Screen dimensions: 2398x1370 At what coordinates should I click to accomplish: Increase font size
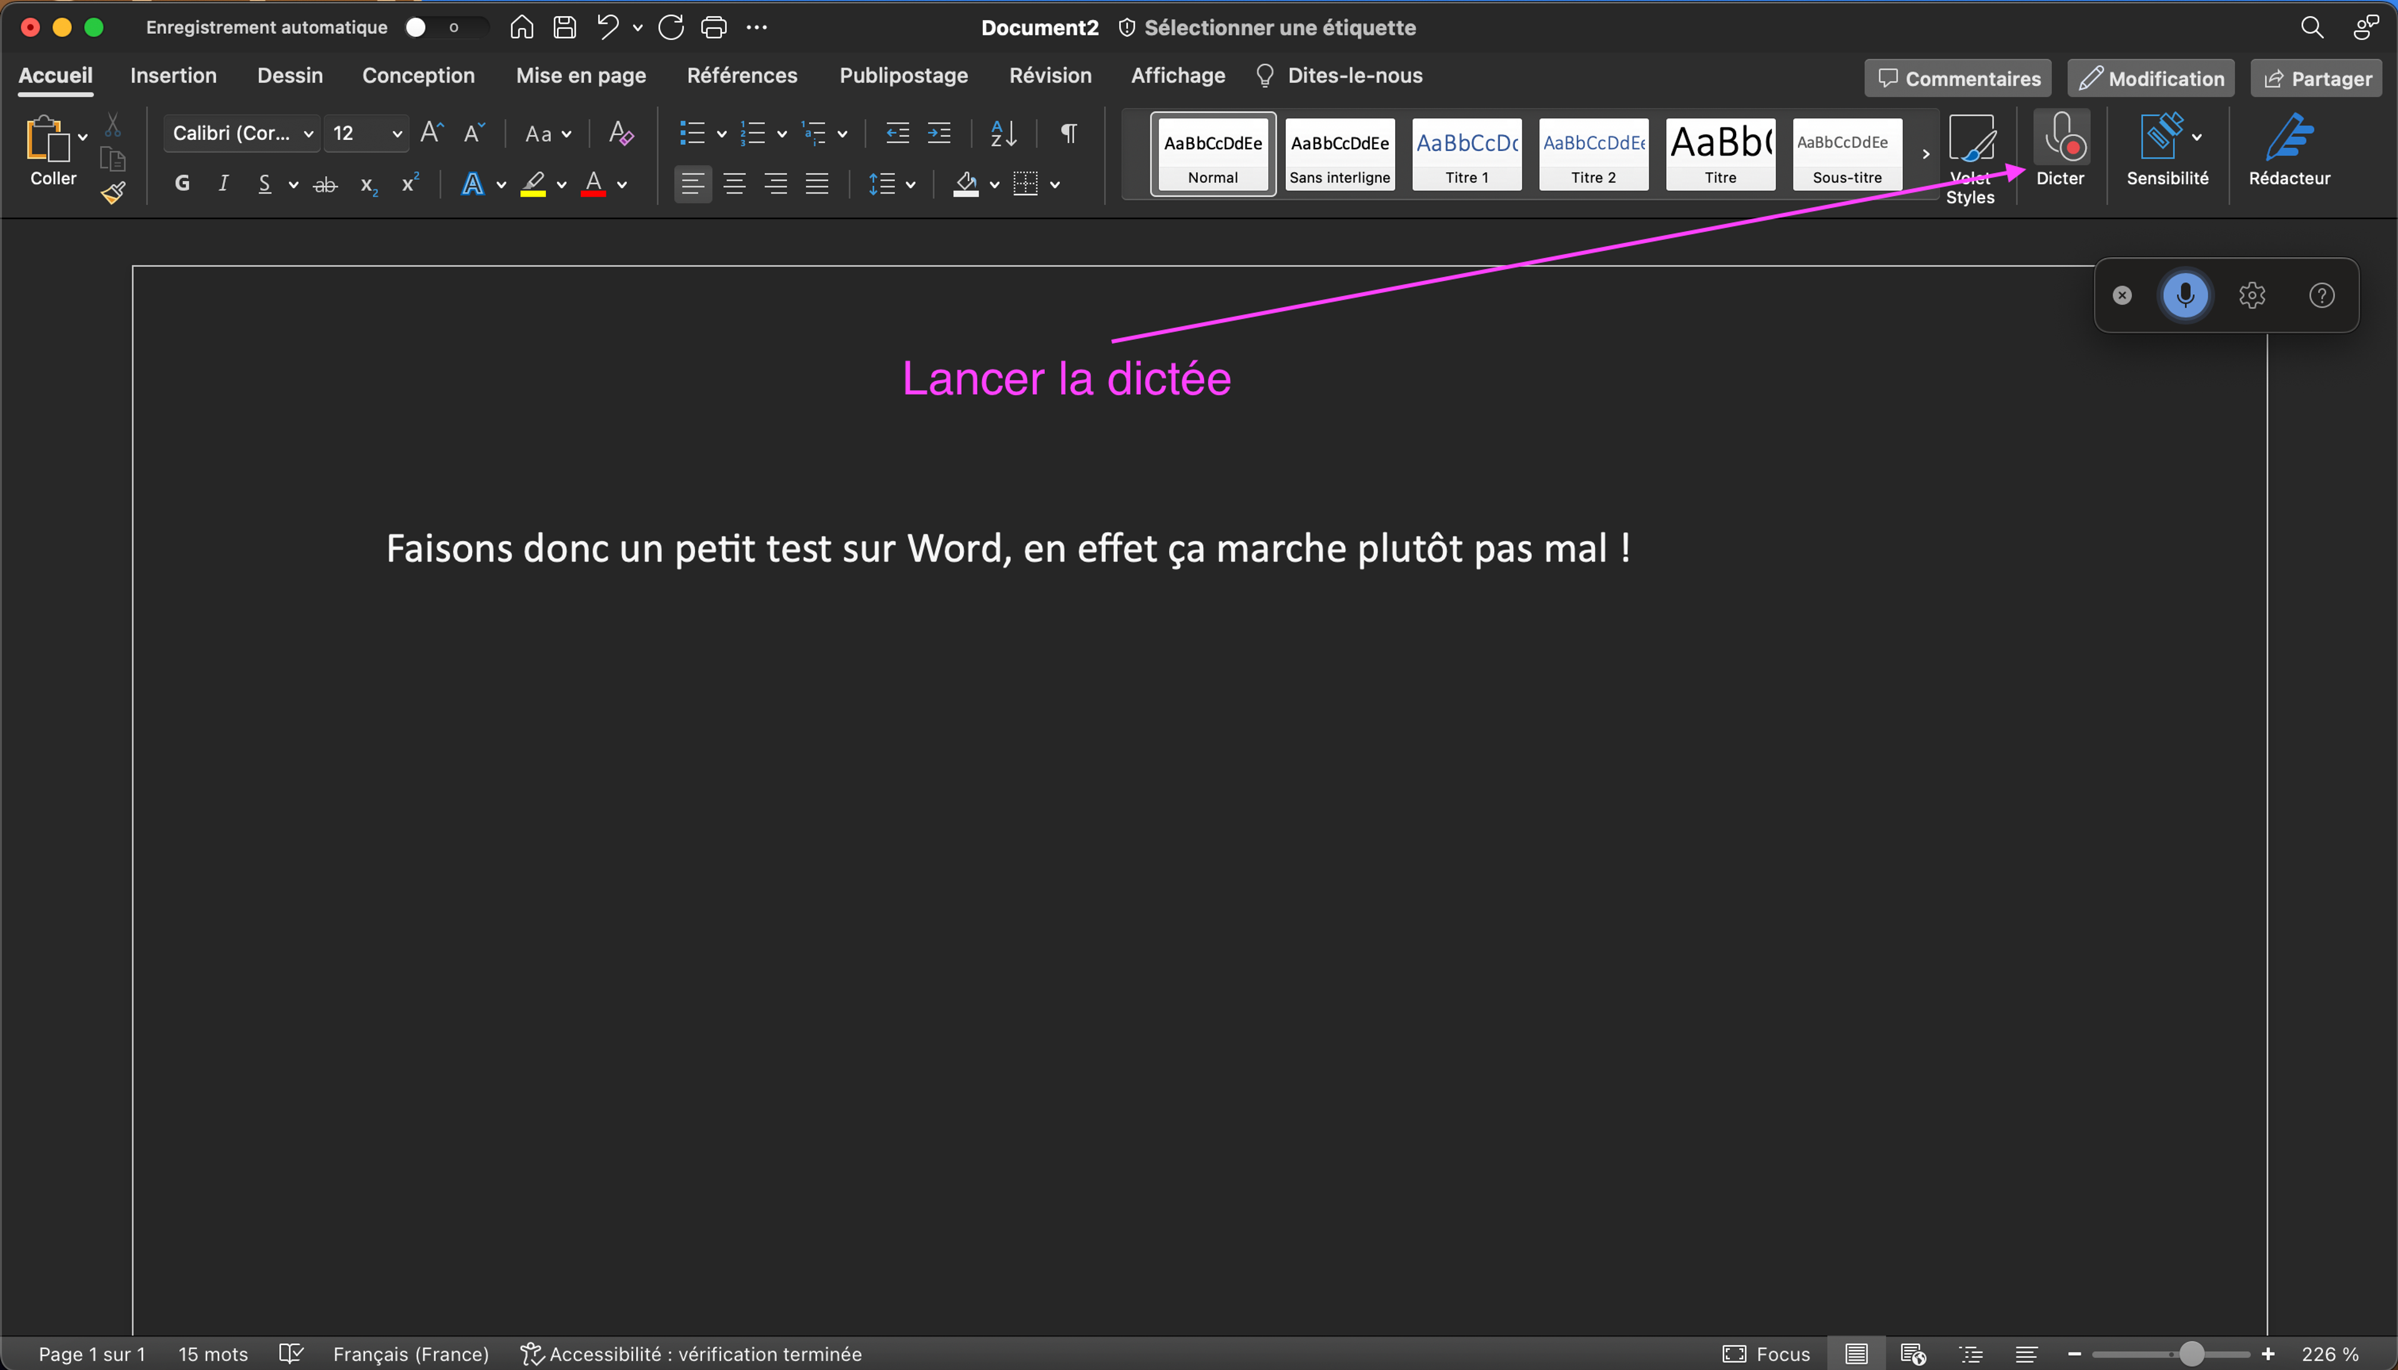[432, 132]
